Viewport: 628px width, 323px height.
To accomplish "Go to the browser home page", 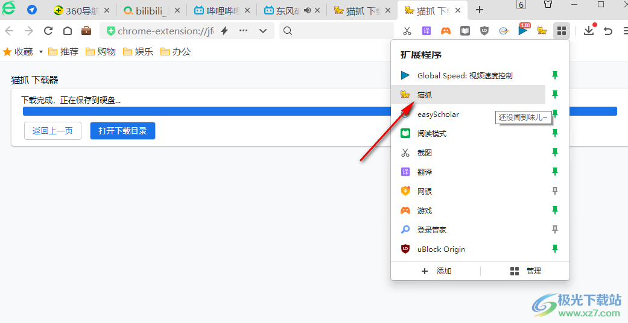I will click(x=68, y=31).
